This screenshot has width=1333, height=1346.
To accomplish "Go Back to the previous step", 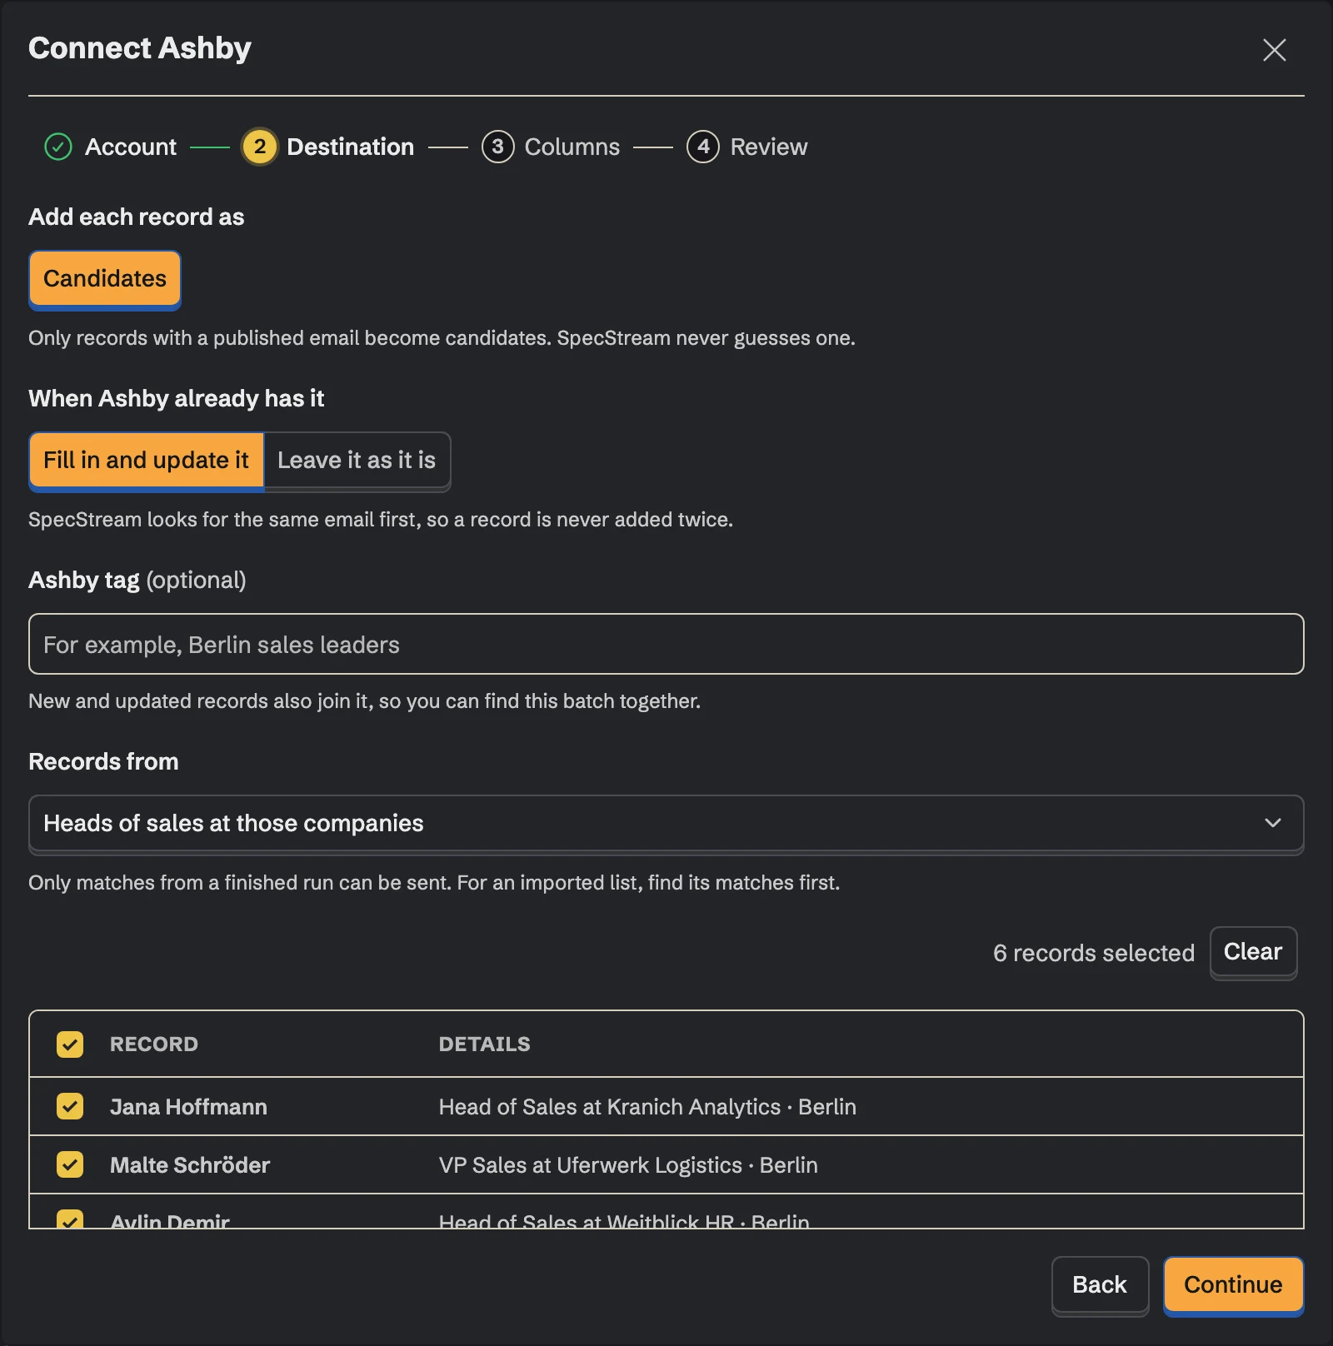I will [1100, 1284].
